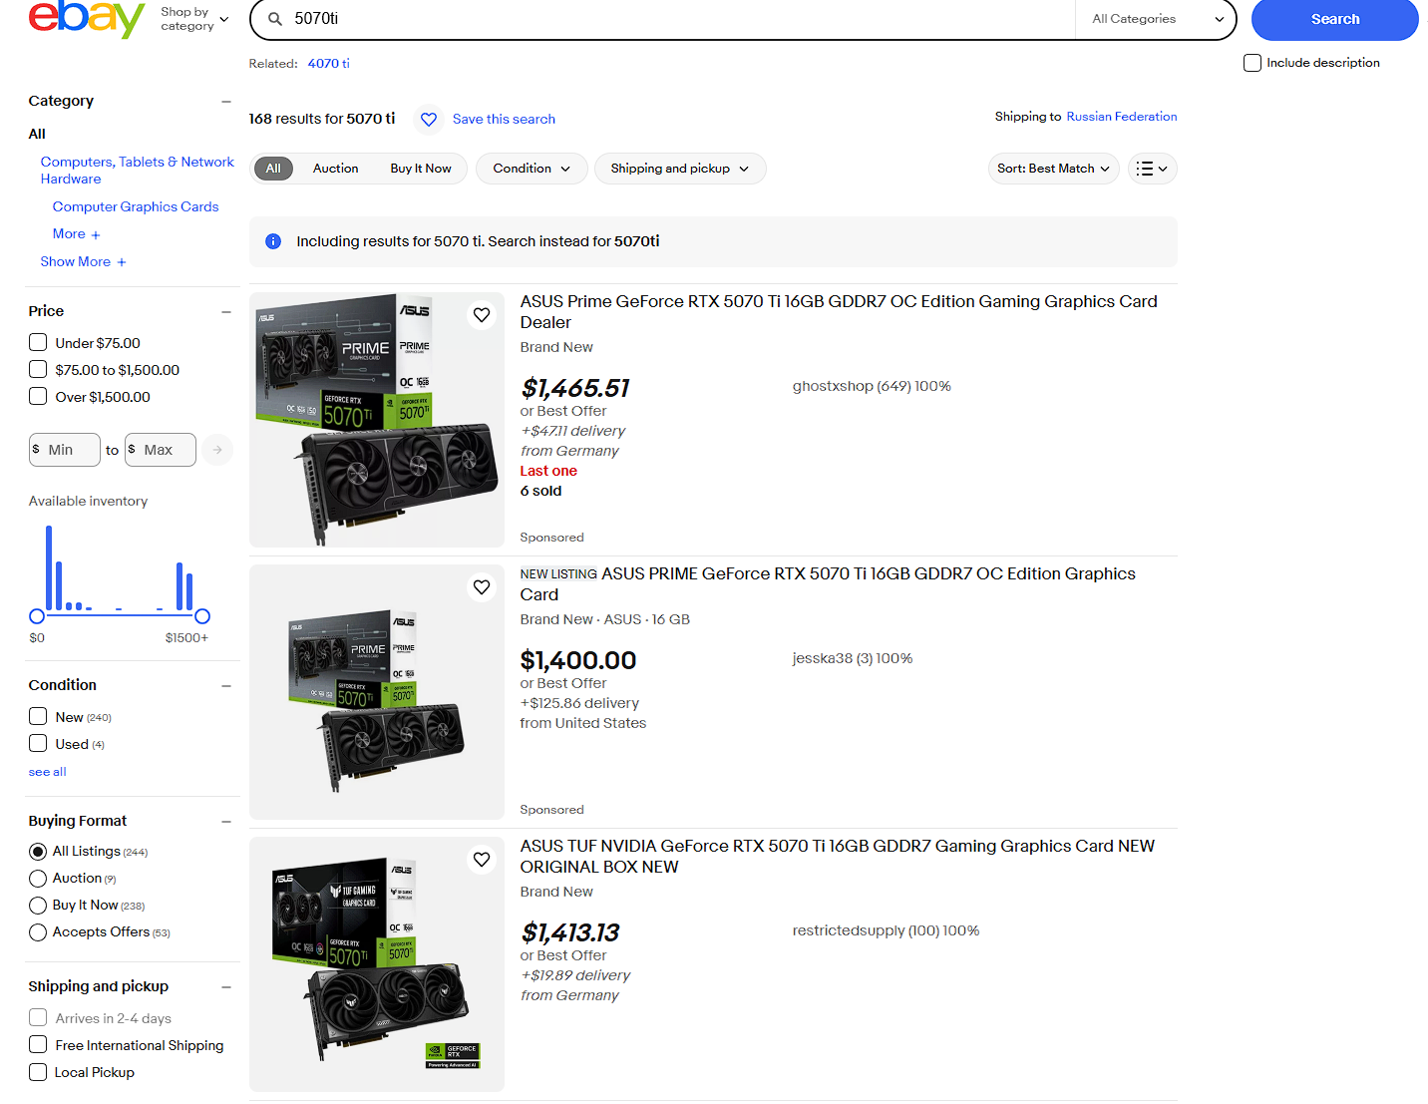Click the blue Search button
This screenshot has width=1428, height=1104.
point(1334,19)
